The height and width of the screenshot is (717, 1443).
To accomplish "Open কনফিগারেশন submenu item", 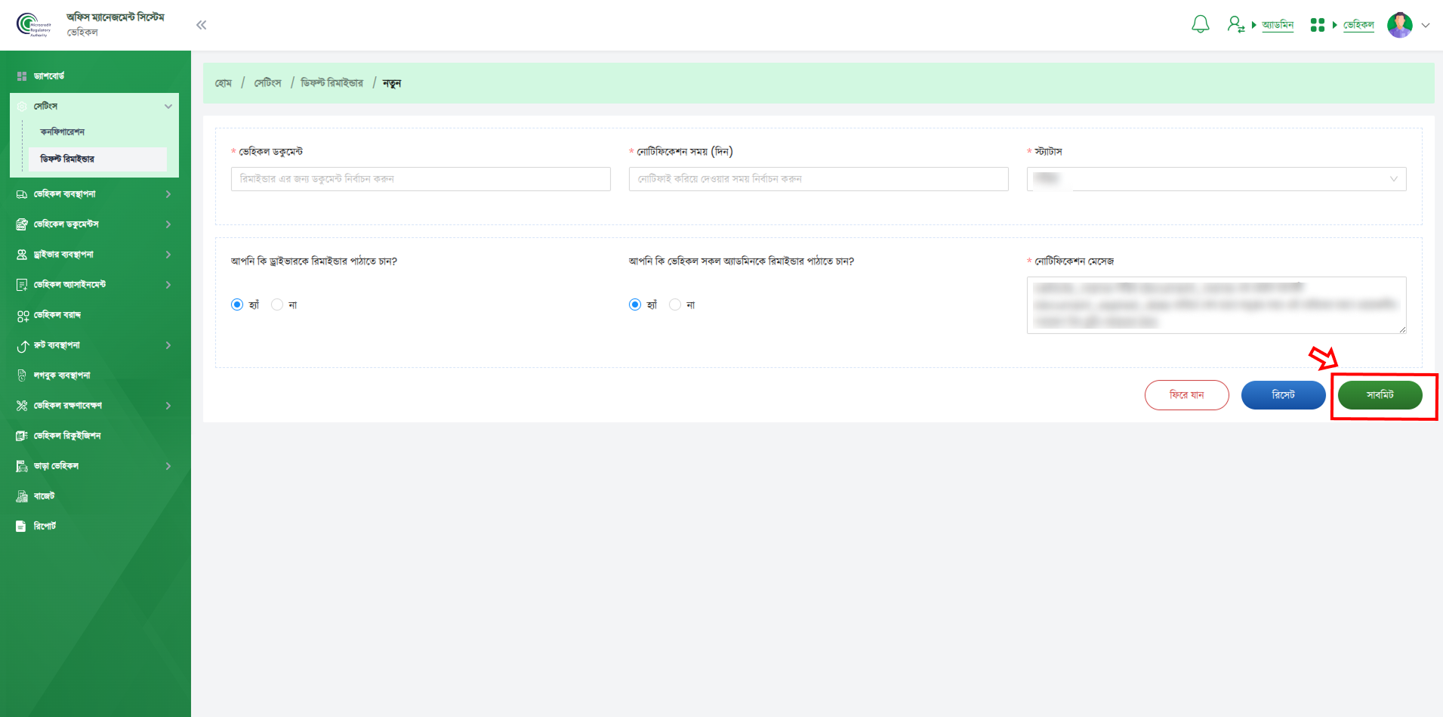I will (63, 132).
